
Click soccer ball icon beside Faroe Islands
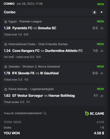pyautogui.click(x=6, y=89)
